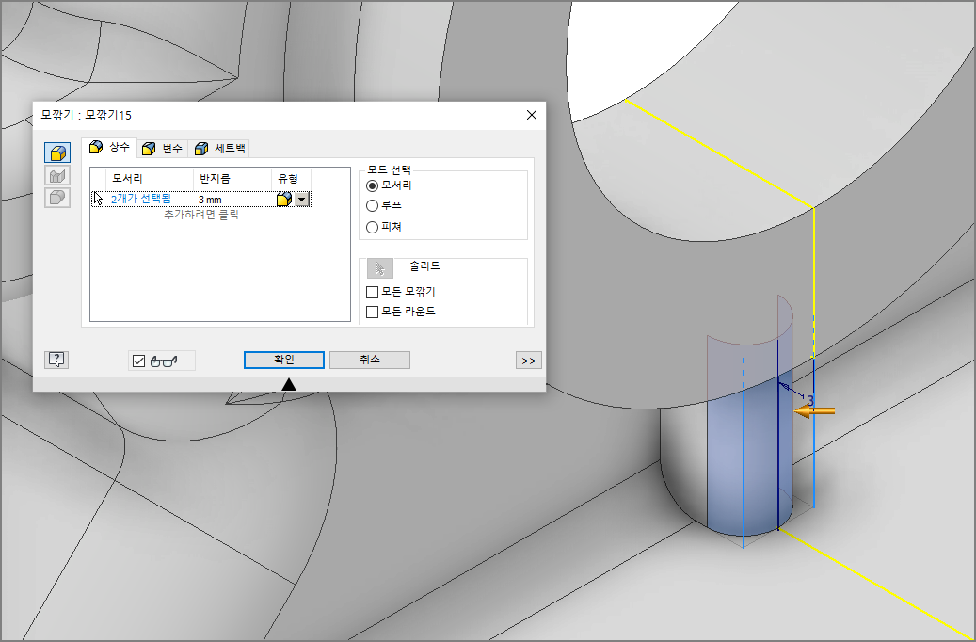Select the 모서리 radio button
Screen dimensions: 976x642
pos(372,185)
